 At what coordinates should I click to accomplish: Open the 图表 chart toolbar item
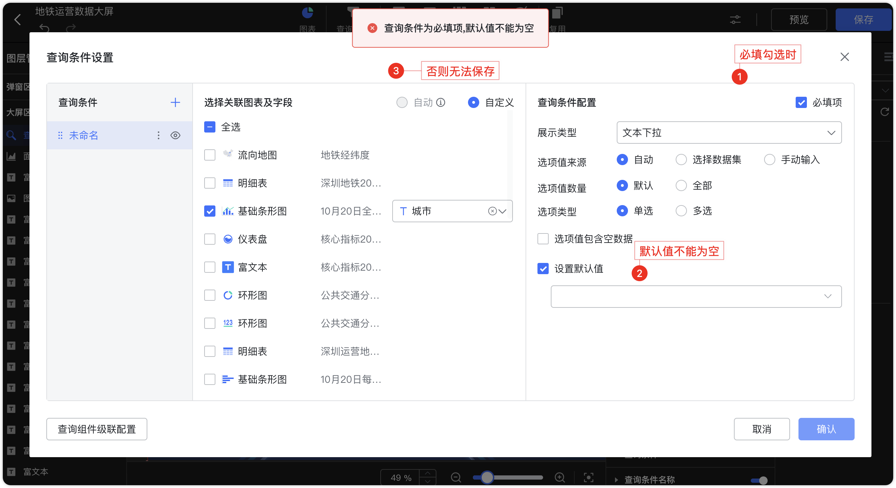[307, 19]
